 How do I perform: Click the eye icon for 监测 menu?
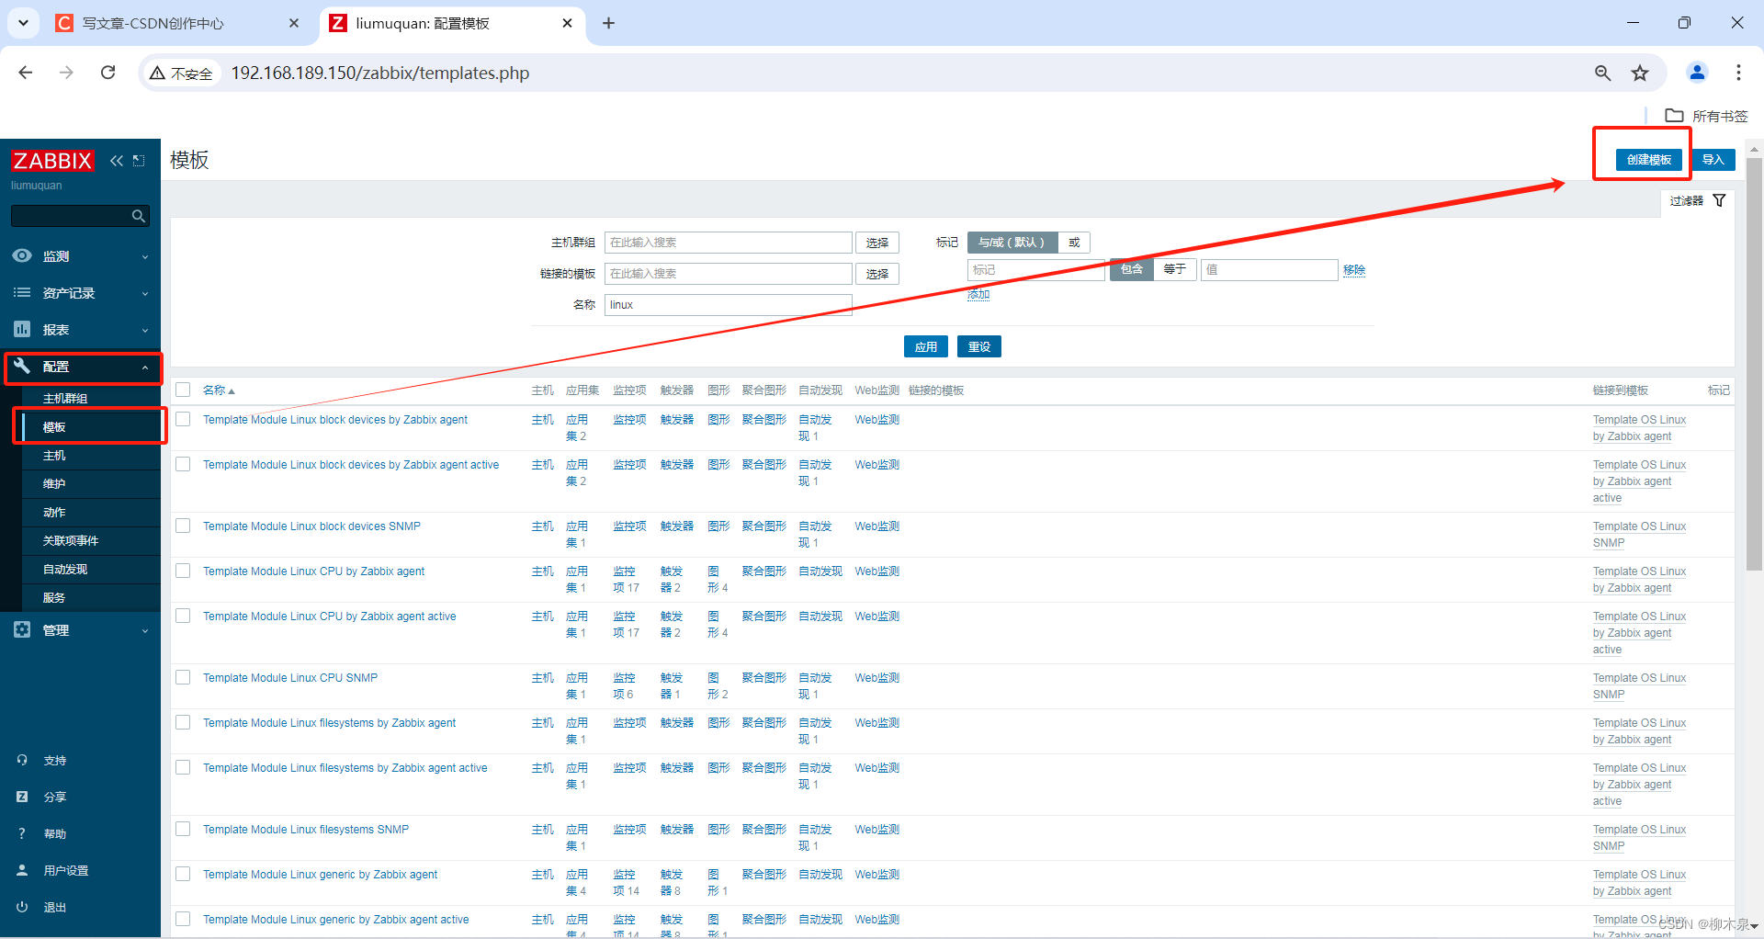coord(22,255)
